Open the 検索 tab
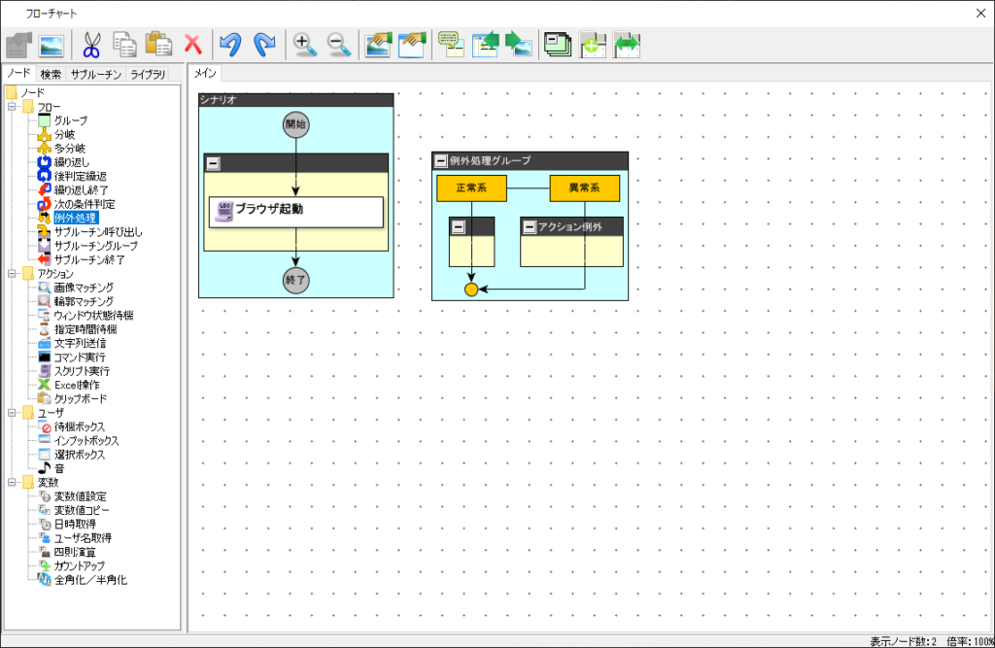The height and width of the screenshot is (648, 995). 51,74
